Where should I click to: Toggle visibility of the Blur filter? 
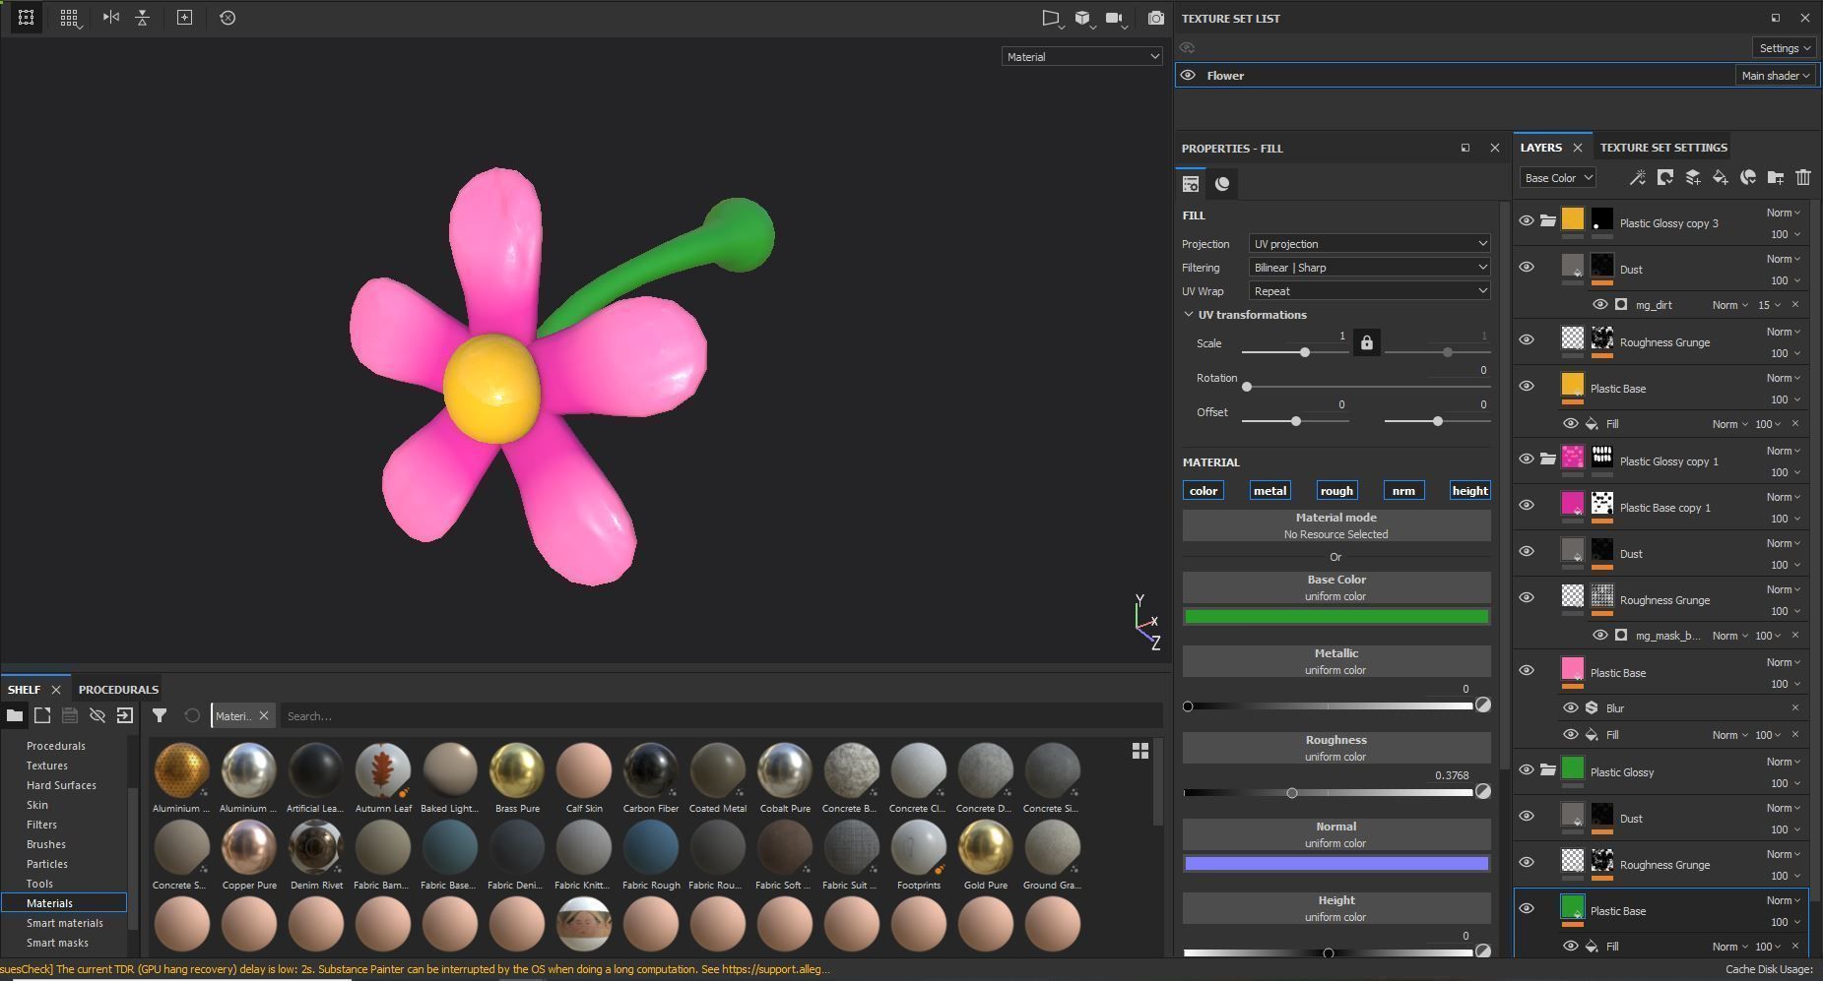tap(1571, 708)
